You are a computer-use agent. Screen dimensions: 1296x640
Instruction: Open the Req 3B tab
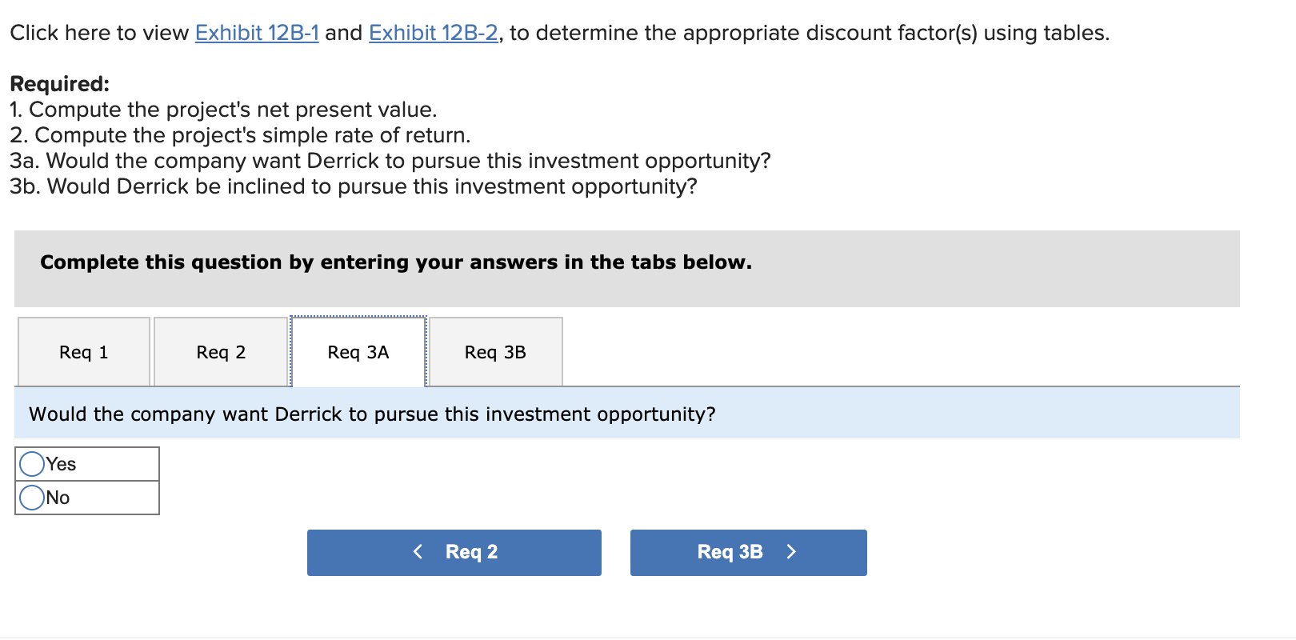(x=495, y=352)
